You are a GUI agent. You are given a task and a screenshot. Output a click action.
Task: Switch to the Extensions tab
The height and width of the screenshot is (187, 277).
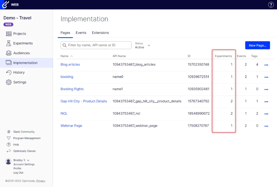[100, 33]
